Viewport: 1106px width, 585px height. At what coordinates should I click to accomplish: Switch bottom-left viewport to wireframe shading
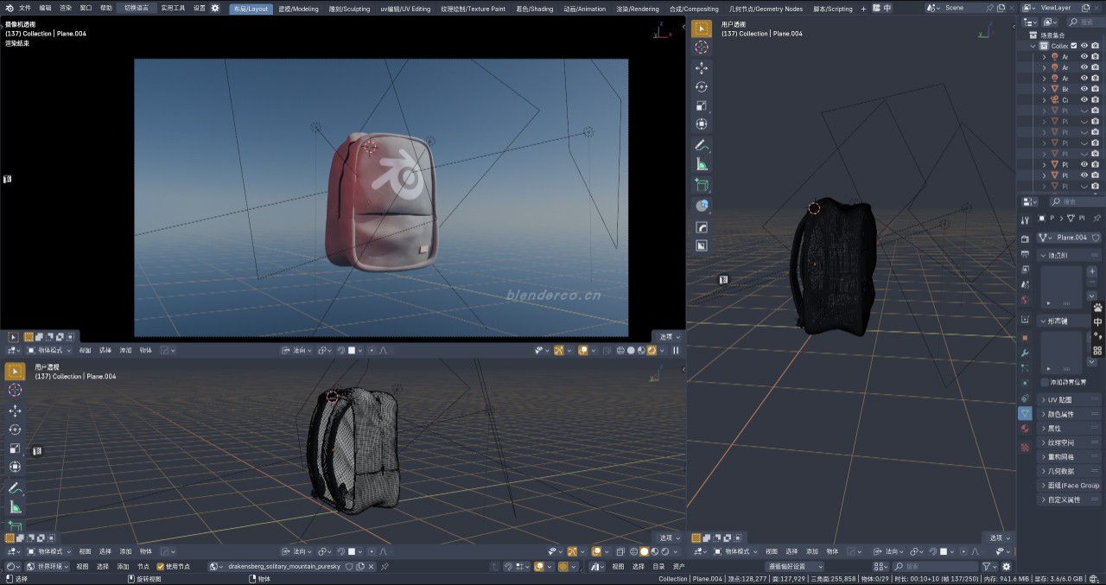click(x=634, y=551)
